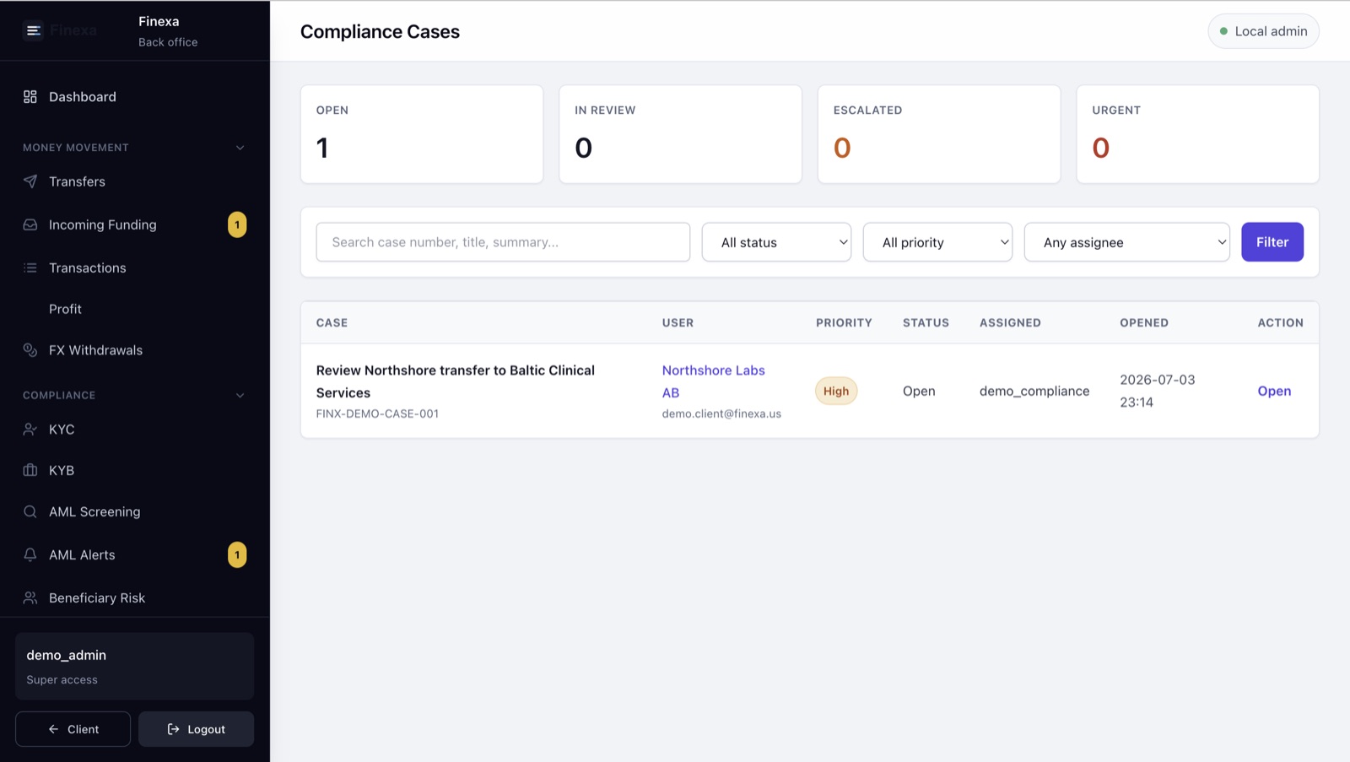Click the FX Withdrawals coins icon
1350x762 pixels.
pyautogui.click(x=30, y=350)
